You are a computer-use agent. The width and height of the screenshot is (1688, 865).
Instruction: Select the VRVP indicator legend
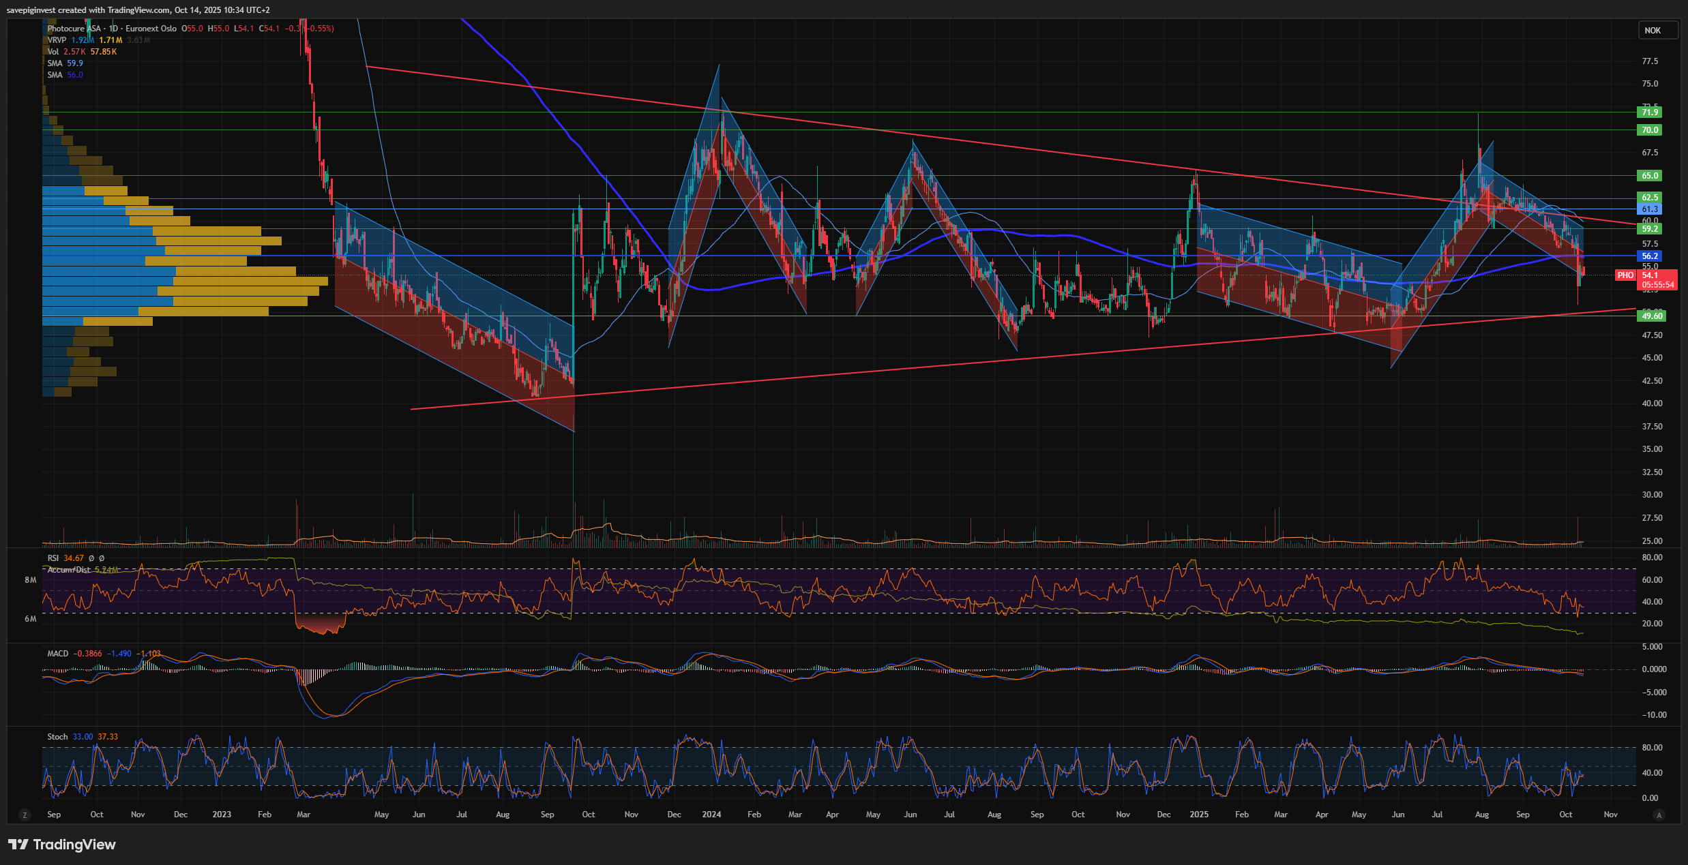(57, 40)
